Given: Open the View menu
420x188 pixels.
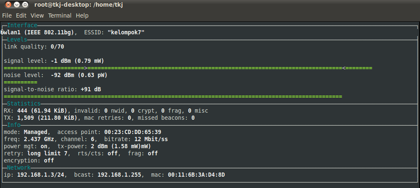Looking at the screenshot, I should [x=37, y=15].
